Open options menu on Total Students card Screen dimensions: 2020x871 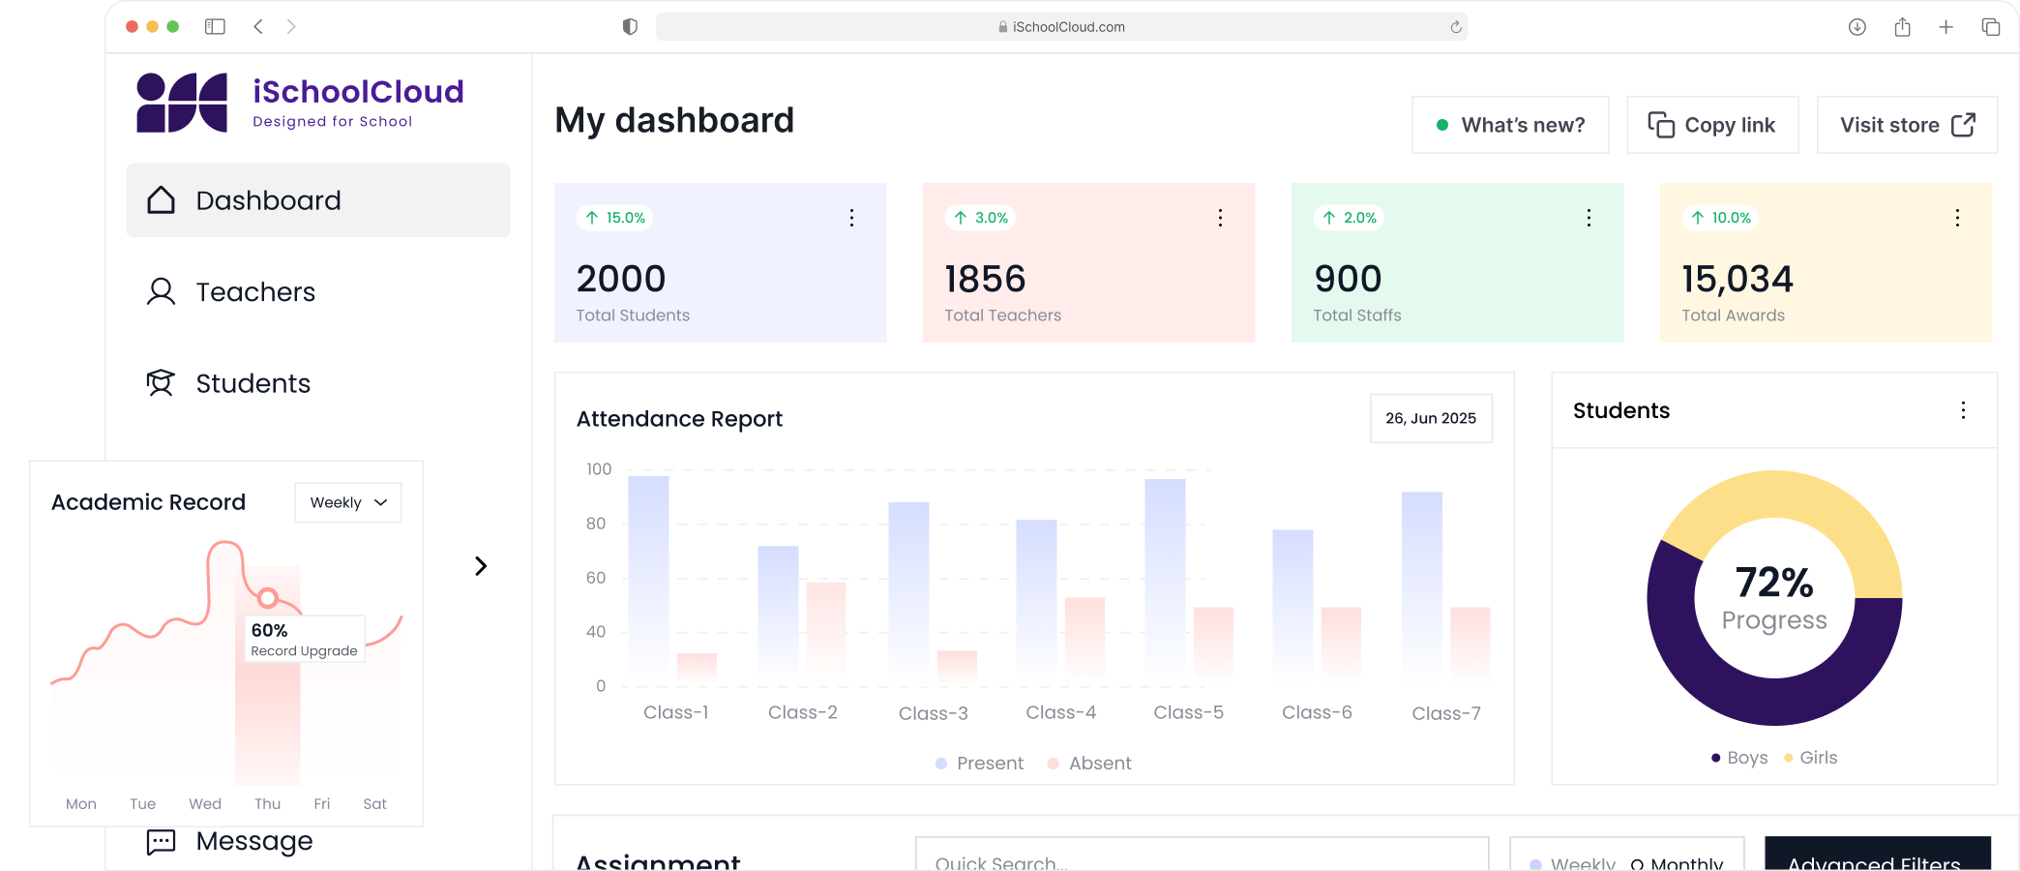pyautogui.click(x=851, y=218)
